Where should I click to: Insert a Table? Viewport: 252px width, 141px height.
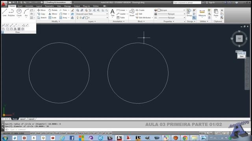click(121, 18)
